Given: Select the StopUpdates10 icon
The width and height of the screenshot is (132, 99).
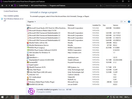Looking at the screenshot, I should coord(28,60).
